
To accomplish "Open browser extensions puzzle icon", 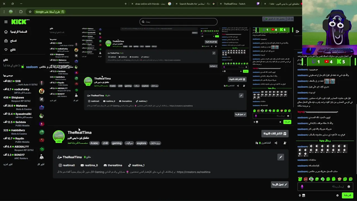I will (x=21, y=12).
